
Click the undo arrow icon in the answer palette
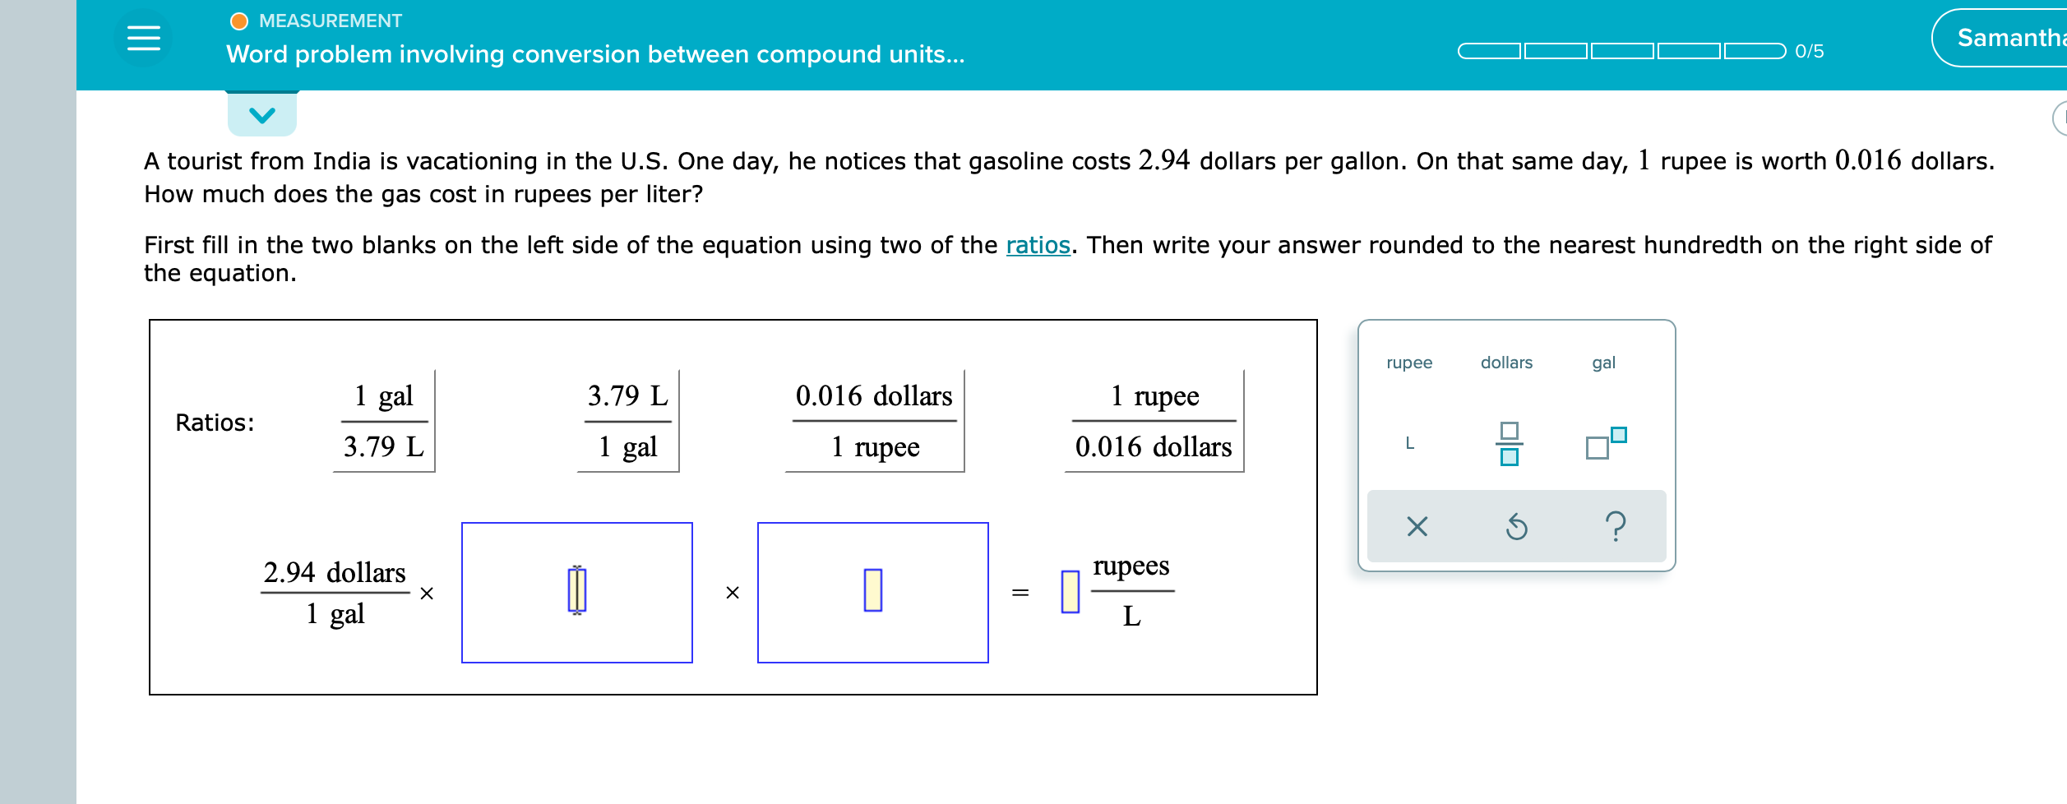[x=1517, y=527]
